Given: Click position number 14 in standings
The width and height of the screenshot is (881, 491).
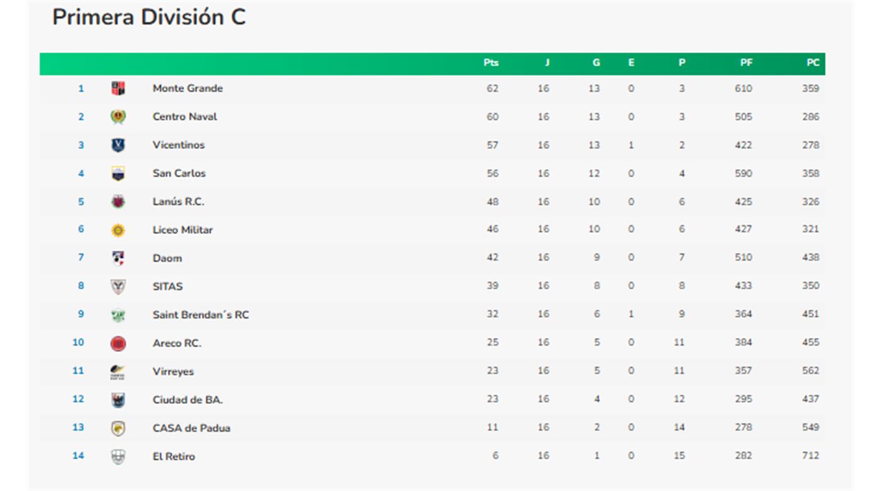Looking at the screenshot, I should tap(78, 456).
